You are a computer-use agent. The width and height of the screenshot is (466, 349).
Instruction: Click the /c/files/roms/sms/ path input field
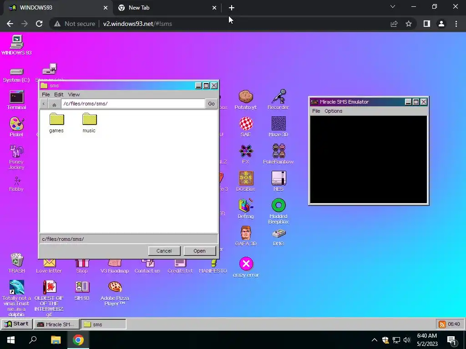point(133,104)
